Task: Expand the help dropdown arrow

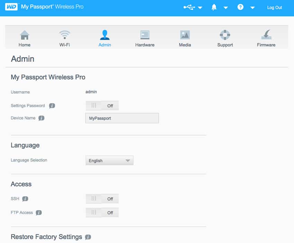Action: tap(252, 8)
